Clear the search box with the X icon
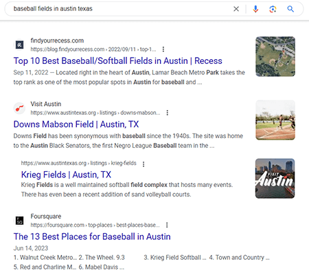The width and height of the screenshot is (309, 275). 236,9
